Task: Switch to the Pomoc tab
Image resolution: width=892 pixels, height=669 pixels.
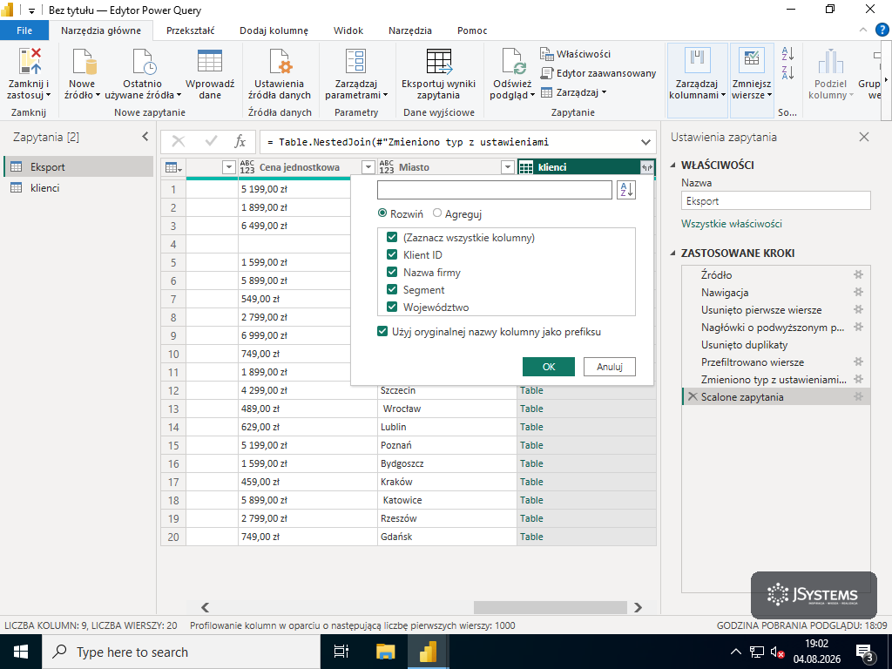Action: pyautogui.click(x=472, y=30)
